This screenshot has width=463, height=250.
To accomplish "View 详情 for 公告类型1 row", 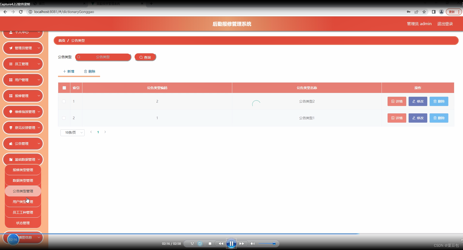I will pyautogui.click(x=397, y=118).
